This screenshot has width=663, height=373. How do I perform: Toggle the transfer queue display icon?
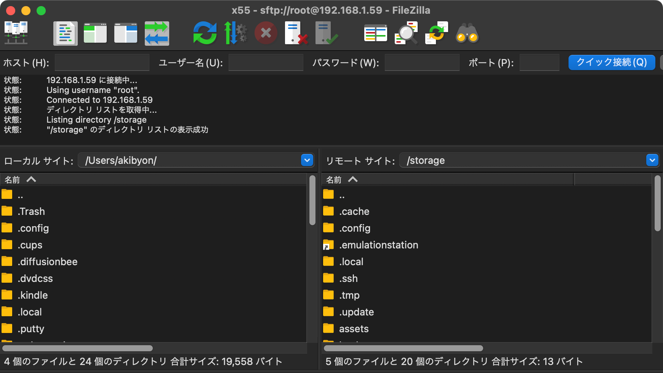coord(157,33)
